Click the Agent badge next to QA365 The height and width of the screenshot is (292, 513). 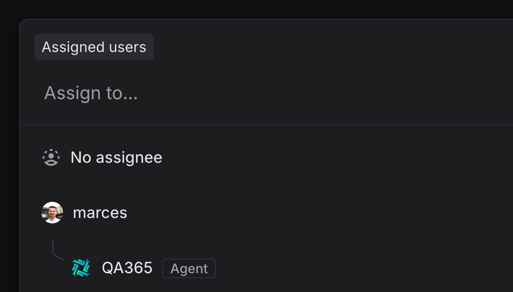click(x=189, y=268)
